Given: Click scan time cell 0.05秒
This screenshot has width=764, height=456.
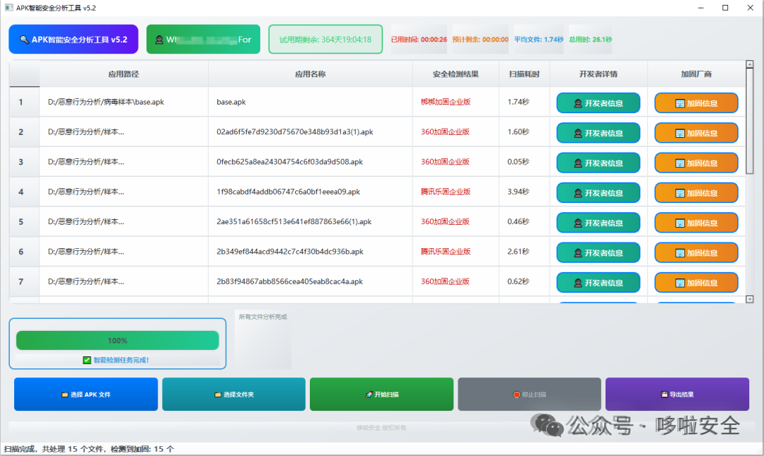Looking at the screenshot, I should tap(524, 162).
